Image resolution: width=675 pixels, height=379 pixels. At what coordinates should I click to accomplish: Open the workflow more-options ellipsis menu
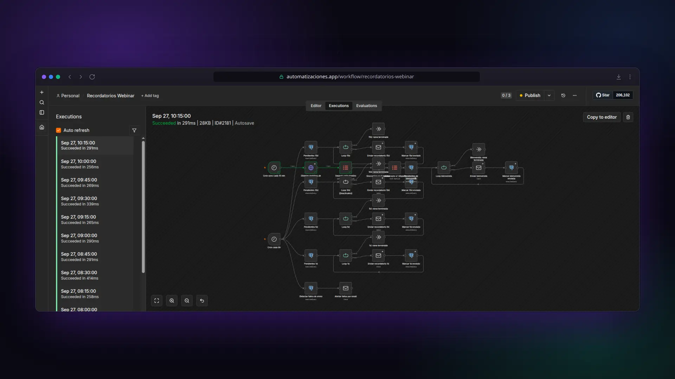(x=575, y=95)
